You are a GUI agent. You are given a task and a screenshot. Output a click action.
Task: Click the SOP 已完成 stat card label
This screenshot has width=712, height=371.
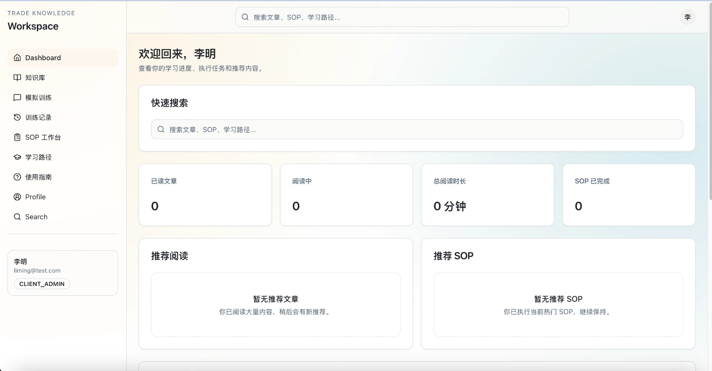[x=592, y=181]
